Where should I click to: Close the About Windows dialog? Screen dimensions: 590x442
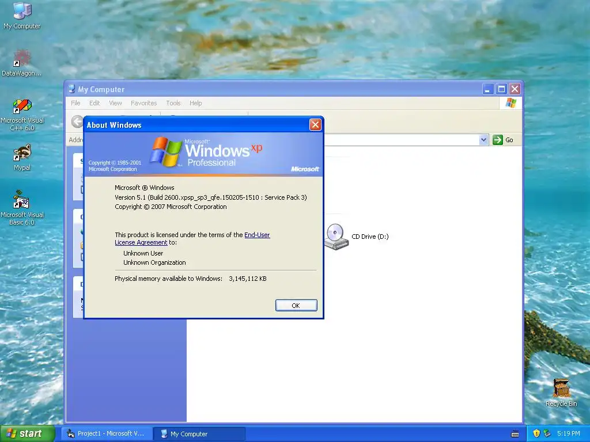[x=315, y=125]
